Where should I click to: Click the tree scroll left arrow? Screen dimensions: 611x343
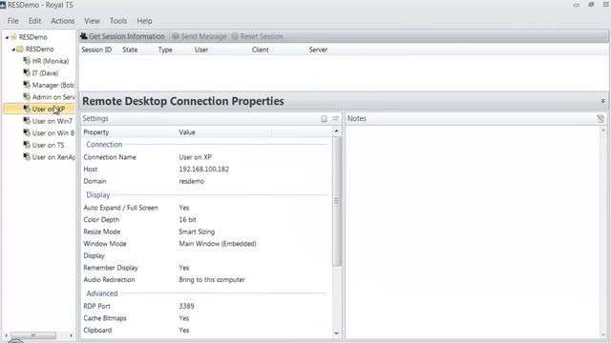pyautogui.click(x=6, y=335)
